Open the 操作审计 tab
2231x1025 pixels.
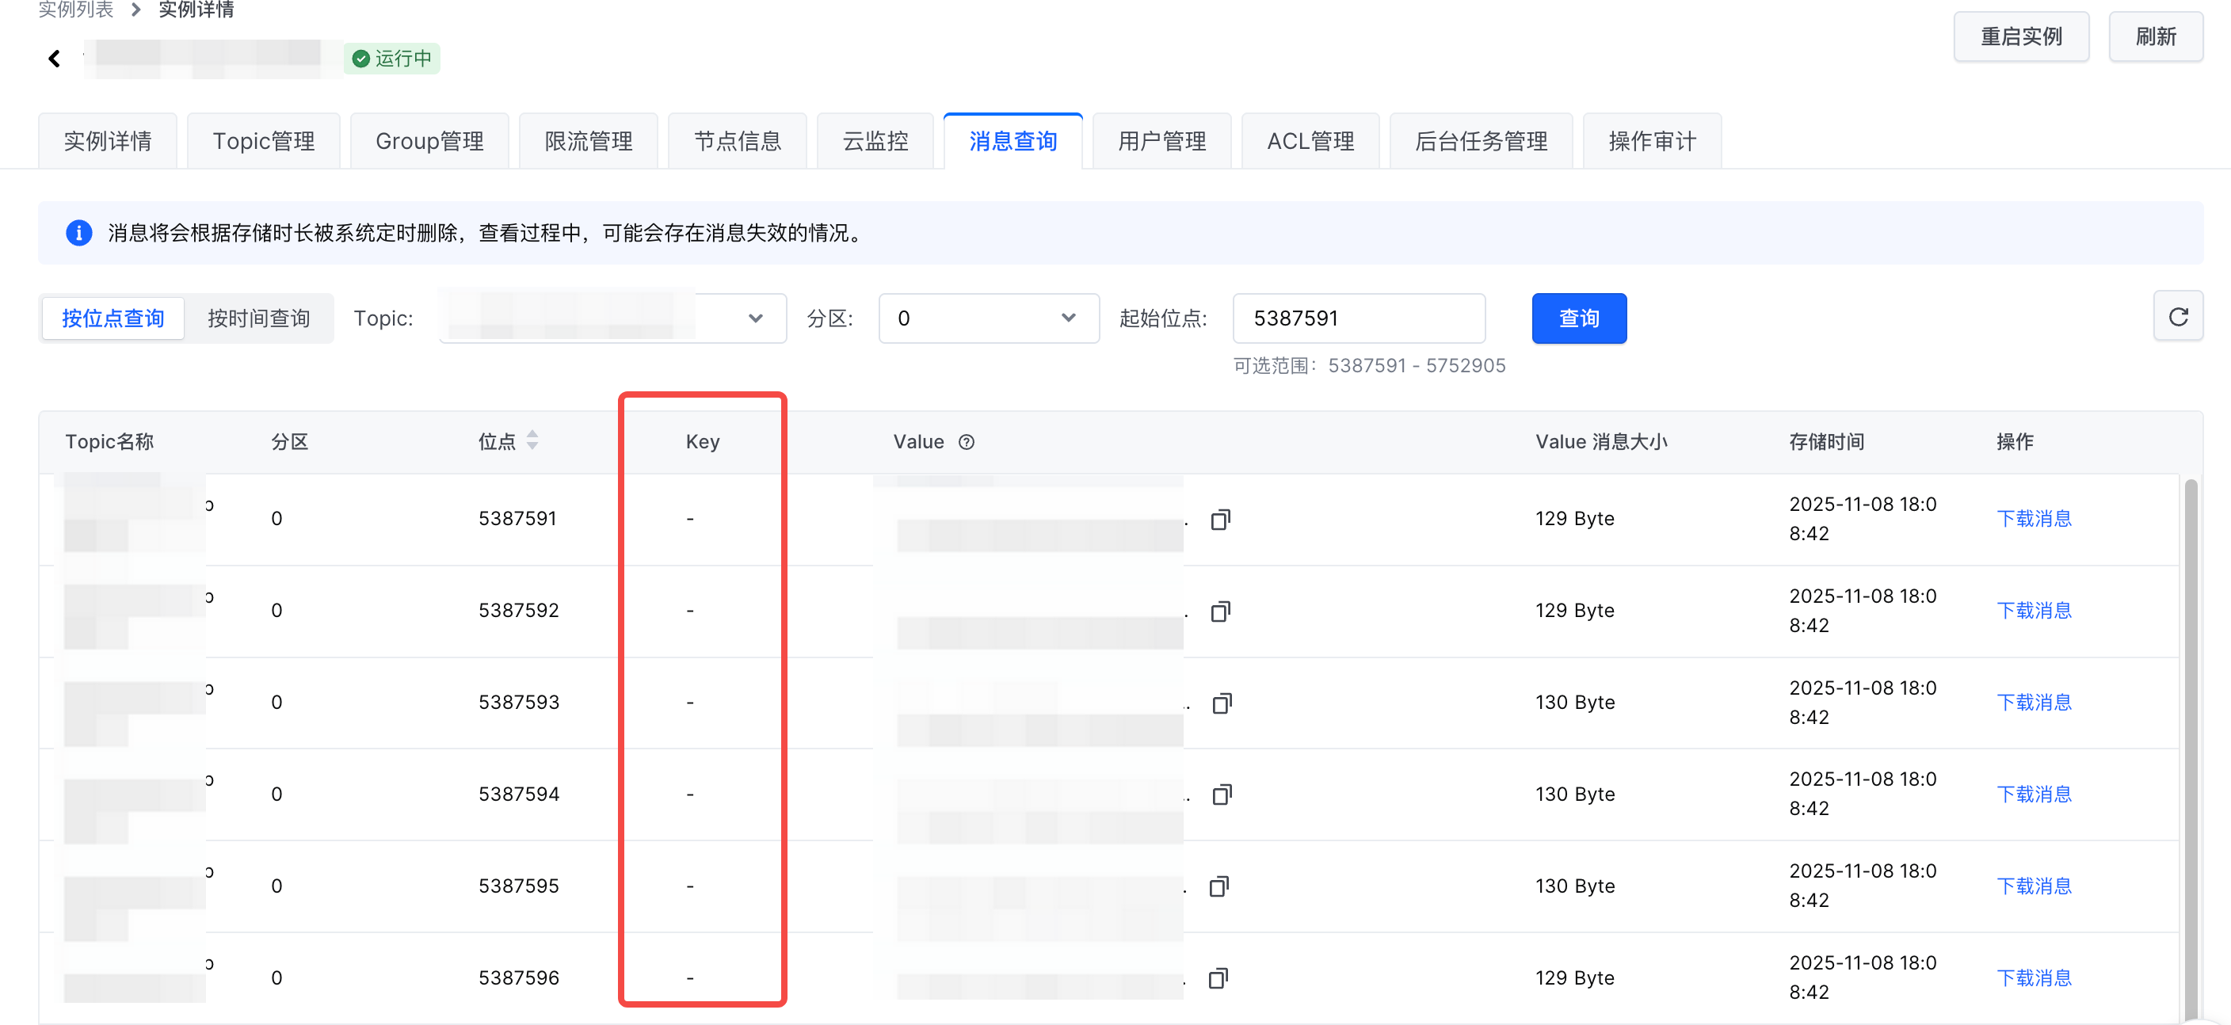(1652, 140)
